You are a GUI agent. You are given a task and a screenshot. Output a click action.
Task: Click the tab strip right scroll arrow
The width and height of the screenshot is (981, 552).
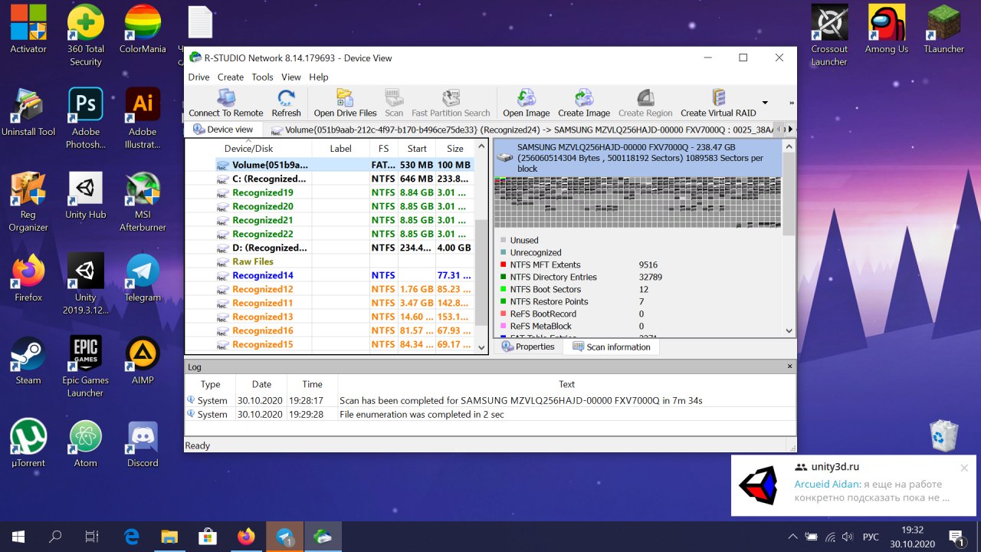(790, 130)
